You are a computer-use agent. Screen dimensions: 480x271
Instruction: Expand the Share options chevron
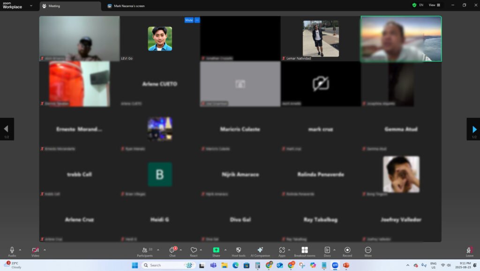click(x=225, y=250)
